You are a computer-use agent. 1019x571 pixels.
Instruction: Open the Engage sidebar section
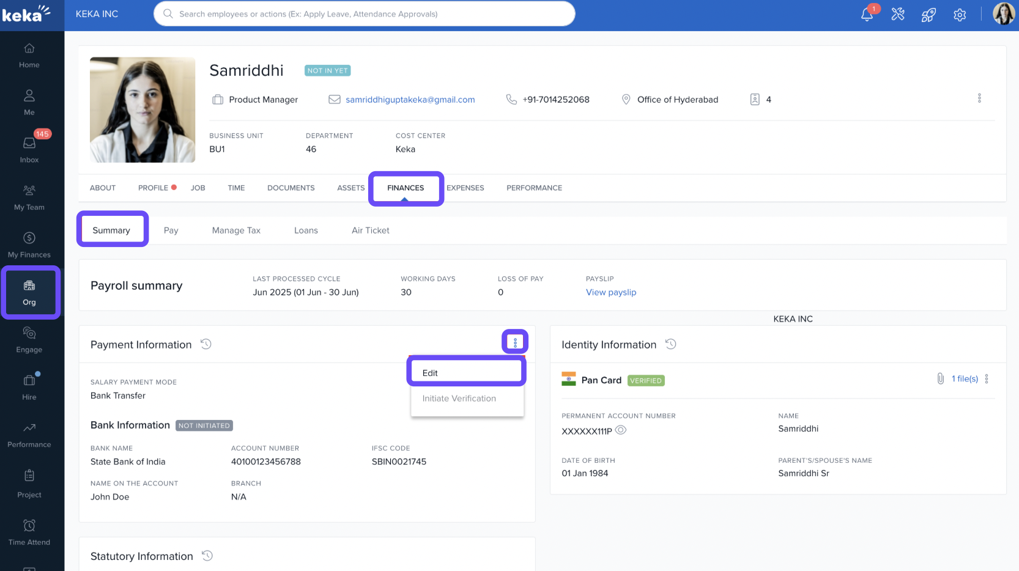29,339
